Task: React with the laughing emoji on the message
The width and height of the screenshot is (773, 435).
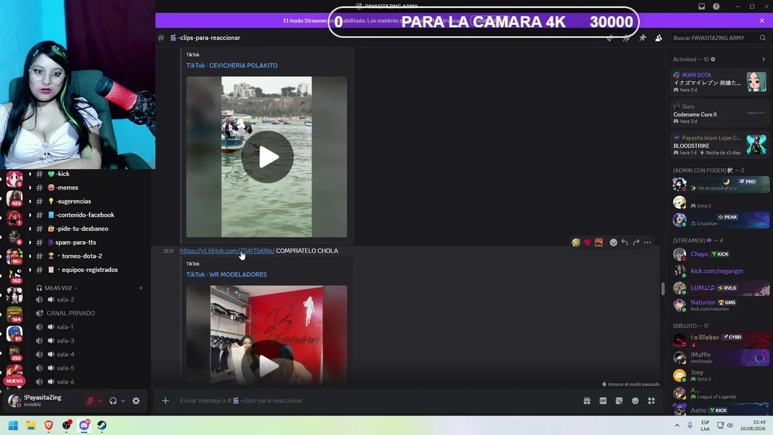Action: (x=576, y=242)
